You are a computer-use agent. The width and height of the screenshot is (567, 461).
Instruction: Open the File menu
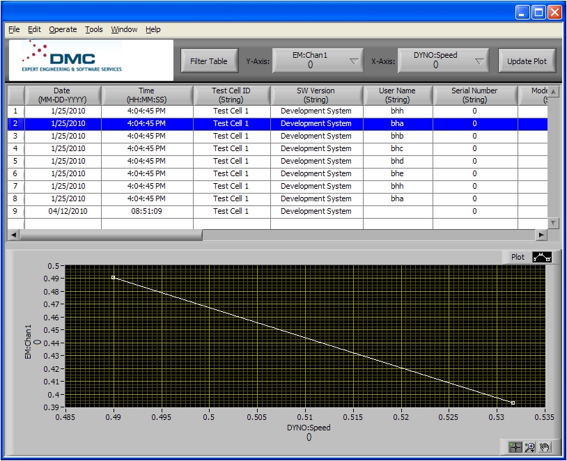point(14,29)
